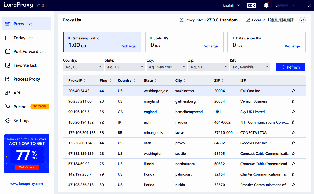Open the English language selector

click(x=231, y=5)
